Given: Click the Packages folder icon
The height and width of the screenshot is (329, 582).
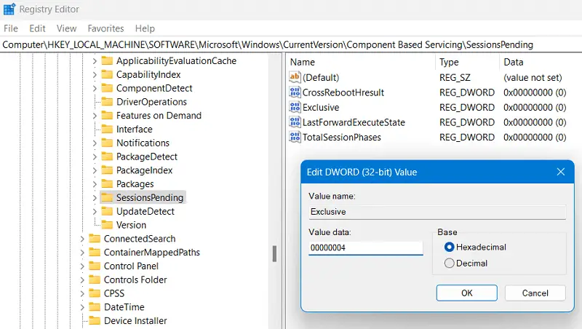Looking at the screenshot, I should [107, 184].
